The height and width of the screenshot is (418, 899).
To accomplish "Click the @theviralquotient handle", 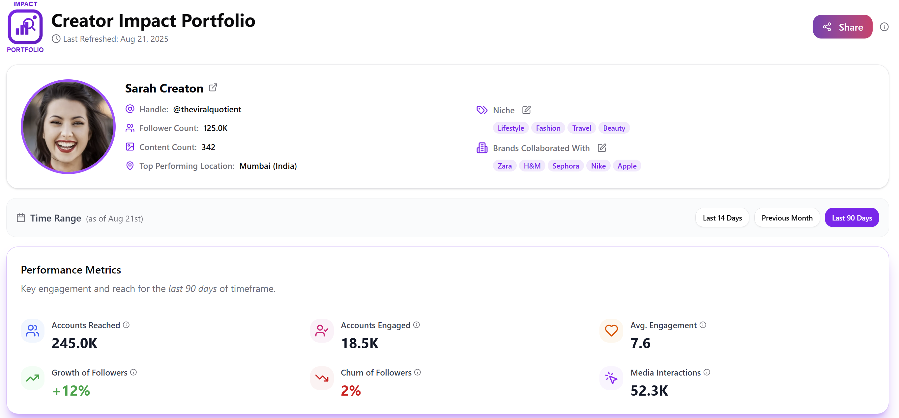I will (207, 109).
